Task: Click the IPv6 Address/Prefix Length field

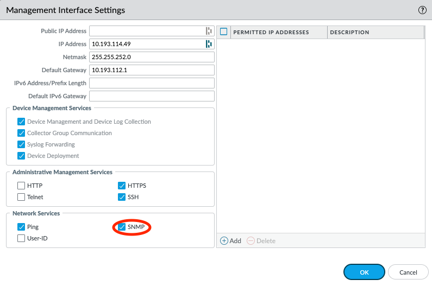Action: tap(152, 83)
